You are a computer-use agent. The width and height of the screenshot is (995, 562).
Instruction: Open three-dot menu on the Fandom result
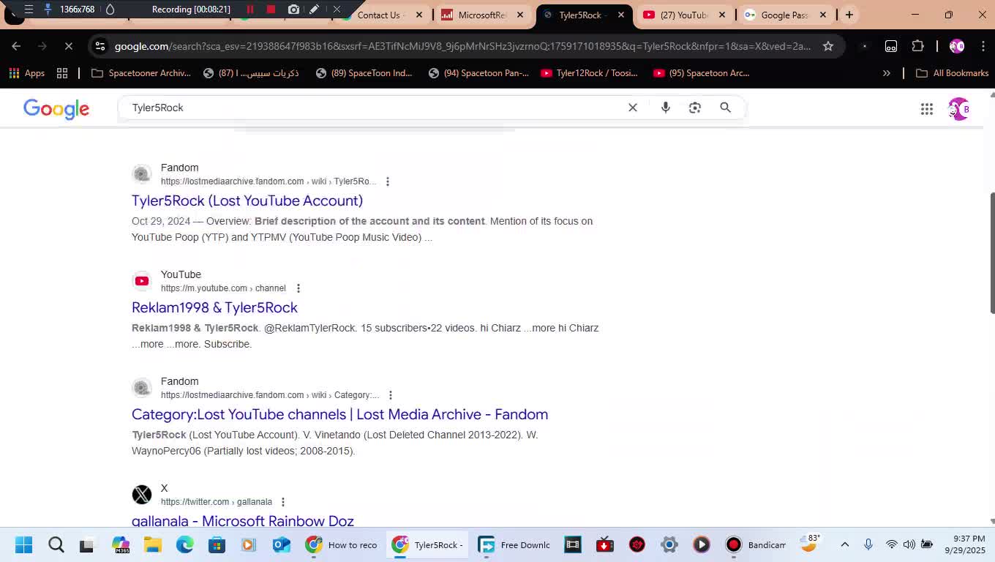click(388, 181)
